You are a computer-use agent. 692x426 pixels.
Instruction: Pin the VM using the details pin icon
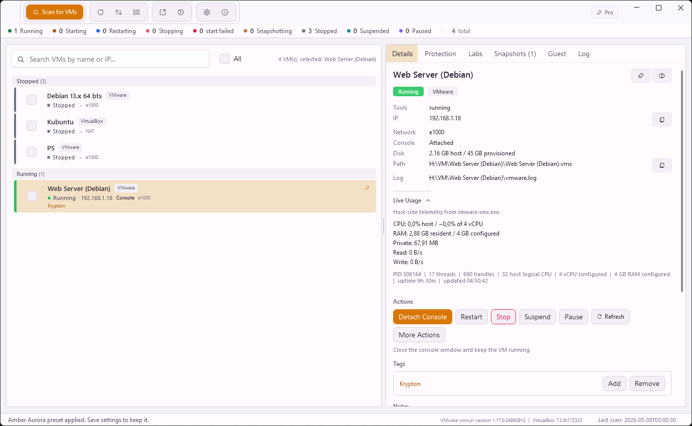point(640,76)
